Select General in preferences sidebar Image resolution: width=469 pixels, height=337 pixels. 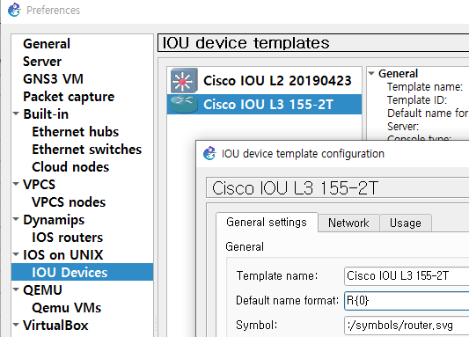[x=47, y=44]
